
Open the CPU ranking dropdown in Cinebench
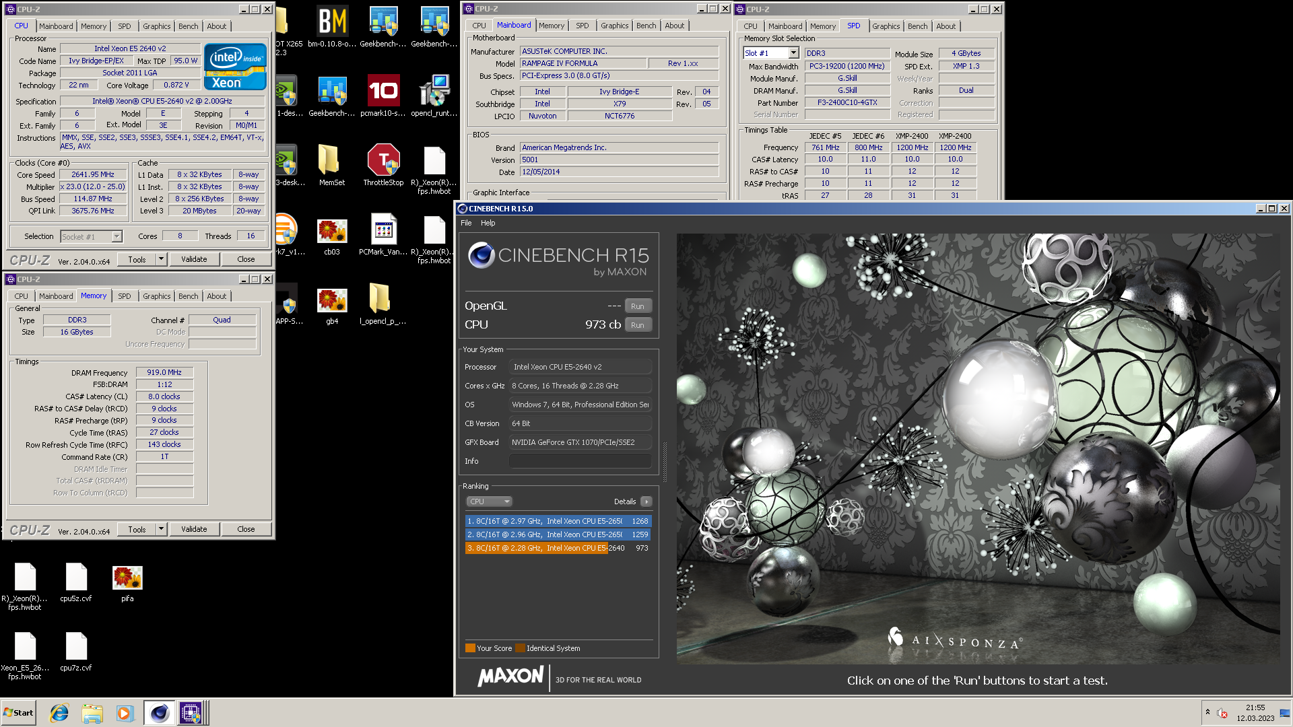point(490,501)
